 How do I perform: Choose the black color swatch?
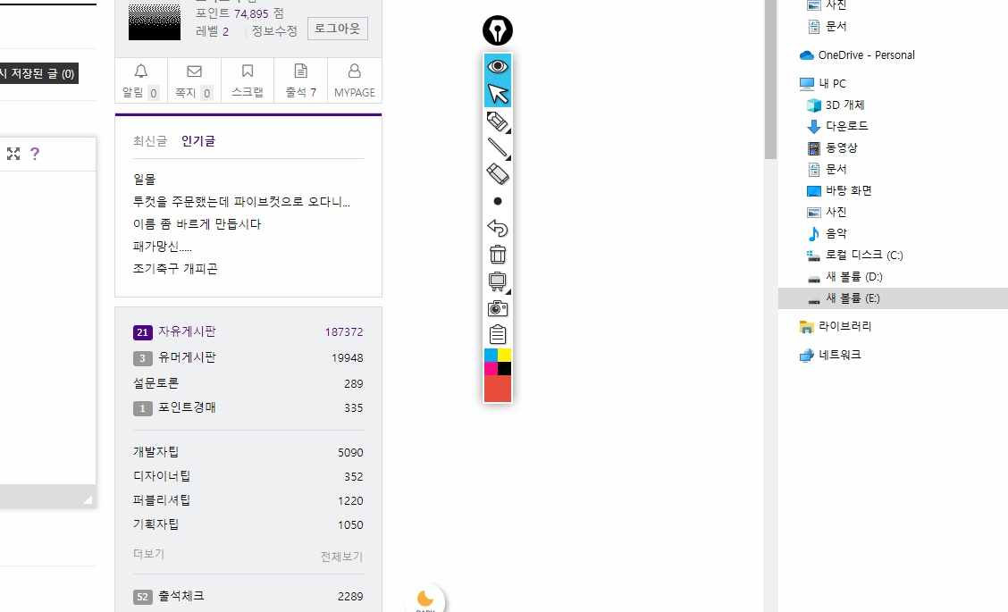pyautogui.click(x=505, y=368)
